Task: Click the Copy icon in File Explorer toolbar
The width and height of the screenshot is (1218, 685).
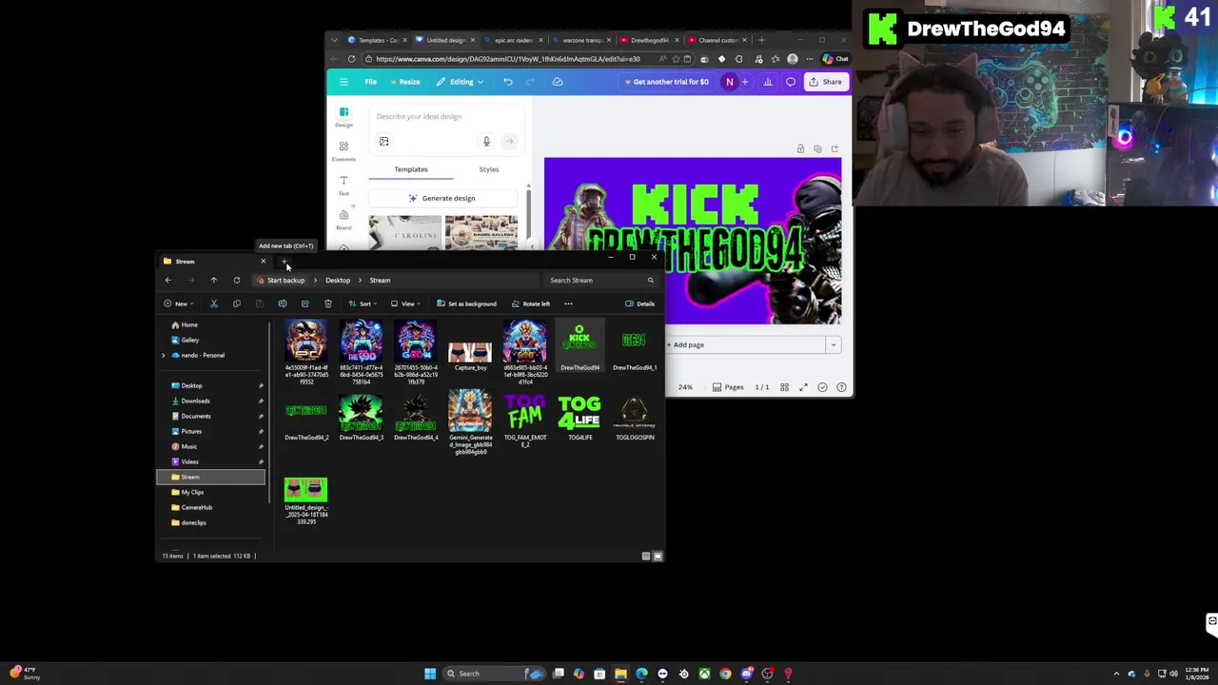Action: [x=237, y=303]
